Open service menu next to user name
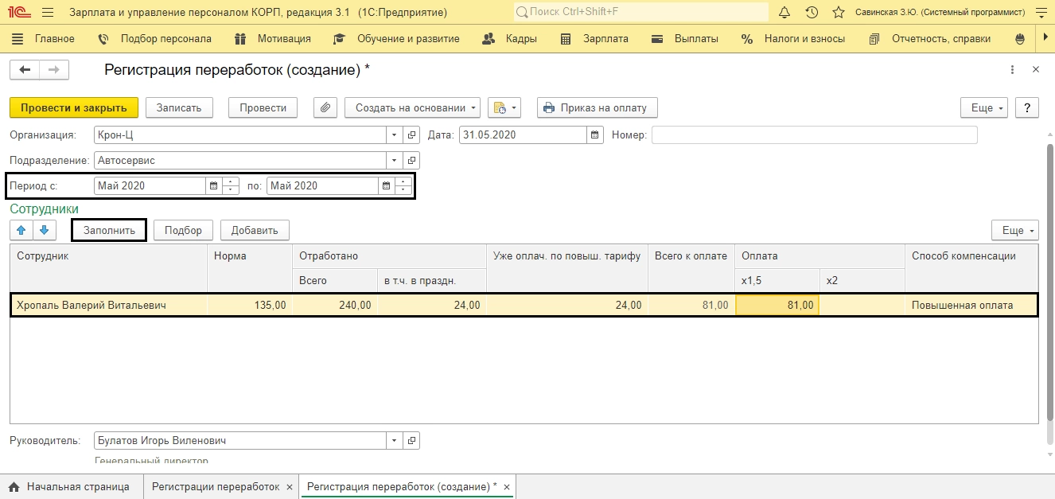Viewport: 1055px width, 499px height. (1041, 13)
